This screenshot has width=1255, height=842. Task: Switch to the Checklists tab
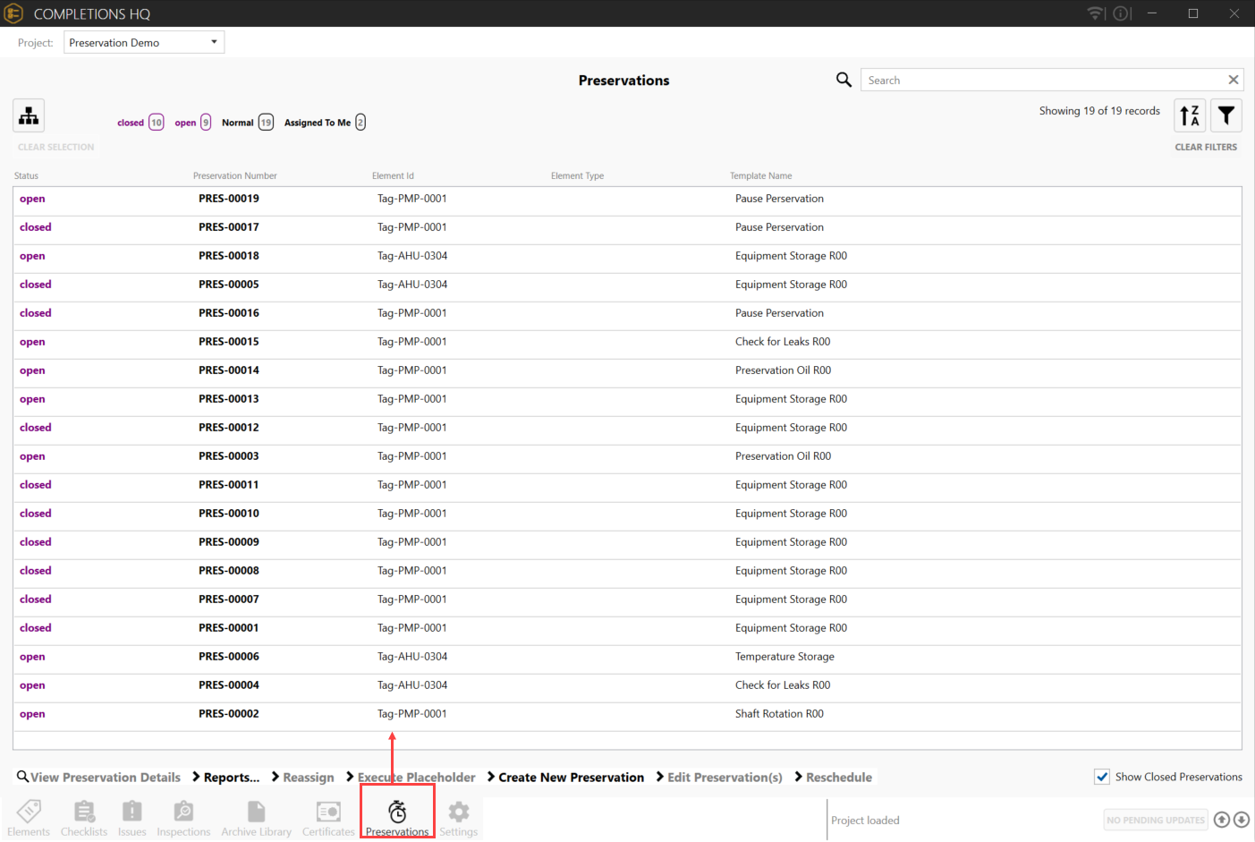coord(84,818)
